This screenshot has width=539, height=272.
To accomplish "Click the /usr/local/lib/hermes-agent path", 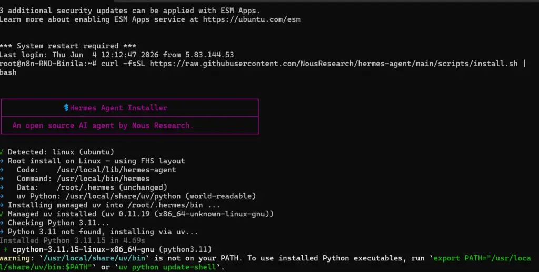I will click(116, 170).
